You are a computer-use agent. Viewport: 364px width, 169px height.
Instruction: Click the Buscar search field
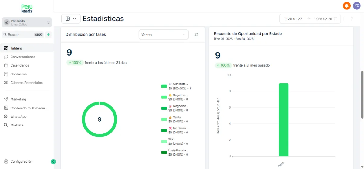coord(23,35)
